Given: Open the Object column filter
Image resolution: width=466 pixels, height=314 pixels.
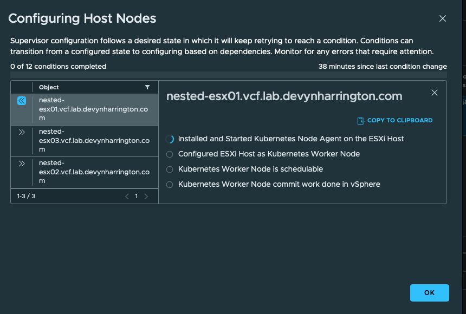Looking at the screenshot, I should pyautogui.click(x=147, y=87).
